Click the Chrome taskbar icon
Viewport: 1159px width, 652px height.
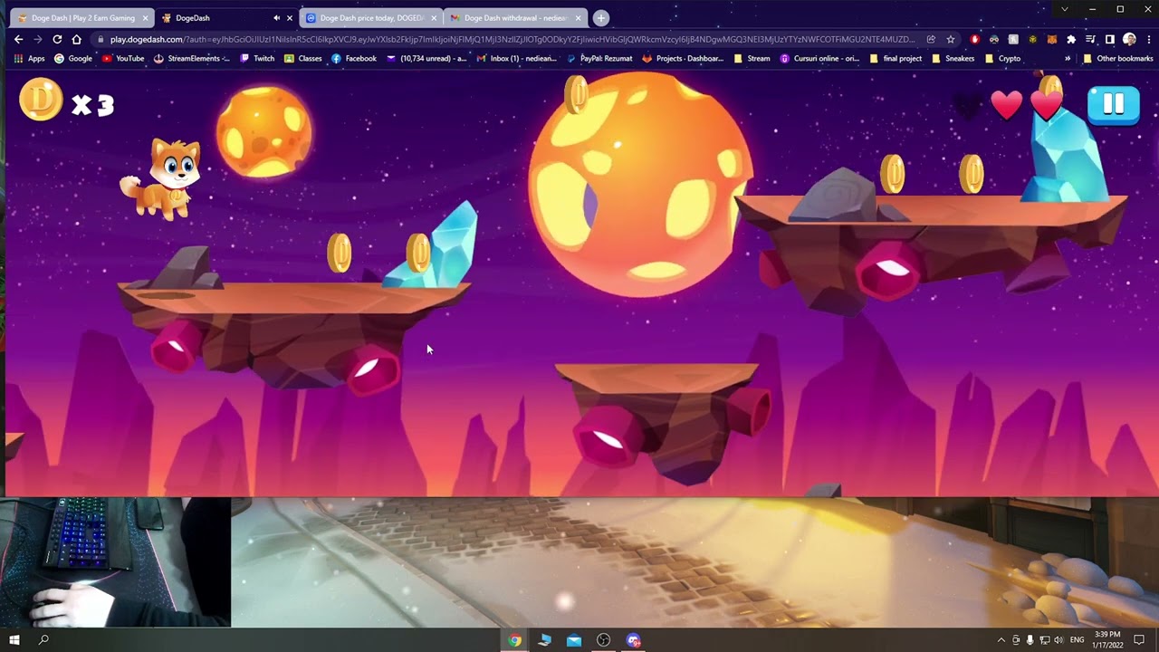[x=514, y=640]
